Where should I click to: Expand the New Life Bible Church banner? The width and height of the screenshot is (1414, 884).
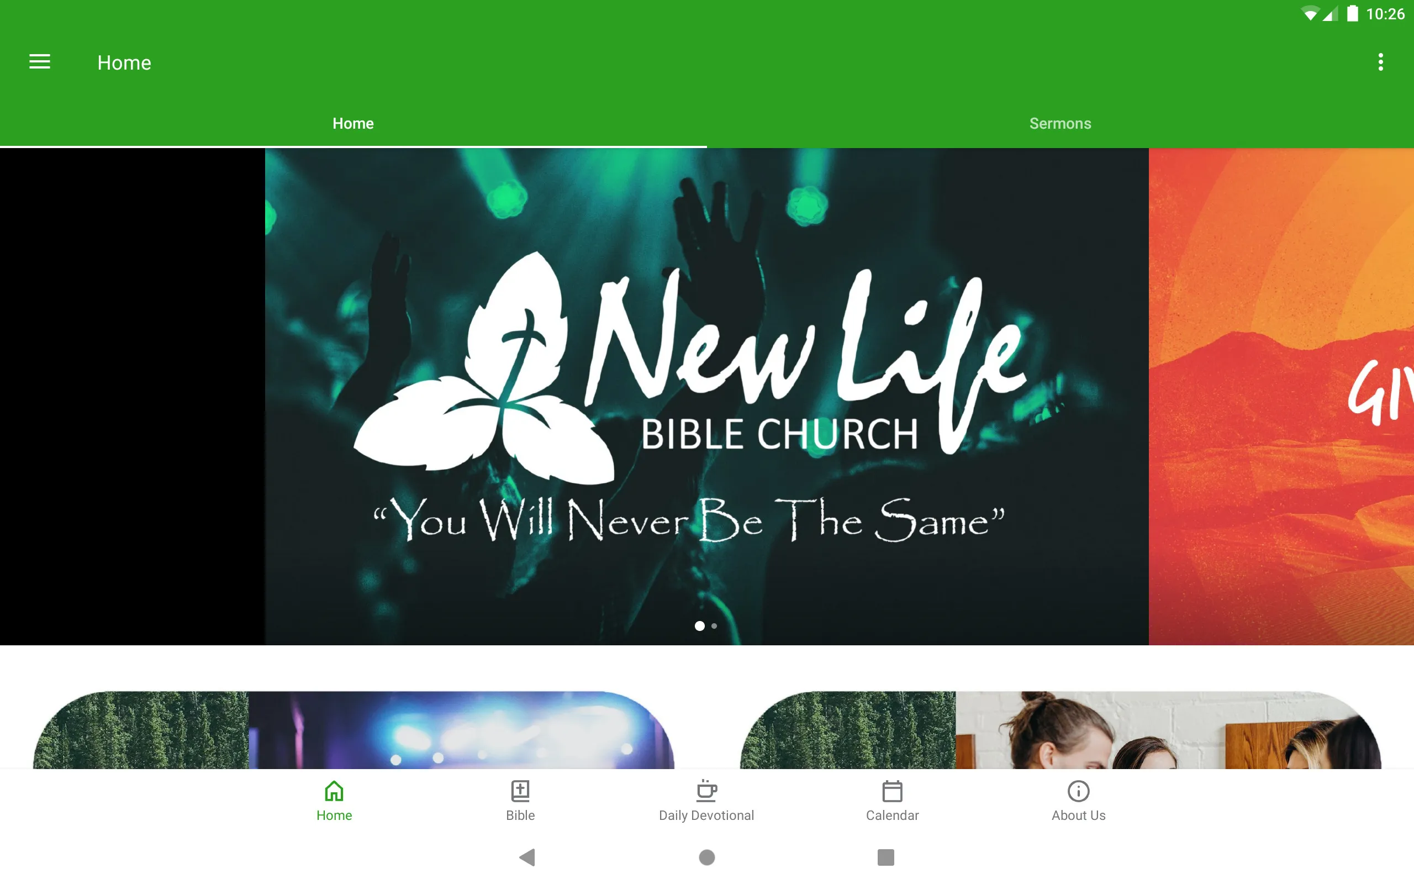tap(706, 396)
